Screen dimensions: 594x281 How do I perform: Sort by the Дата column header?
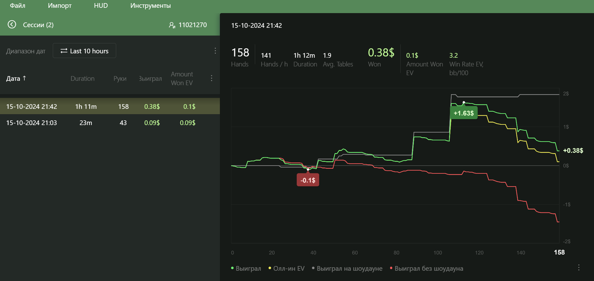[x=13, y=79]
